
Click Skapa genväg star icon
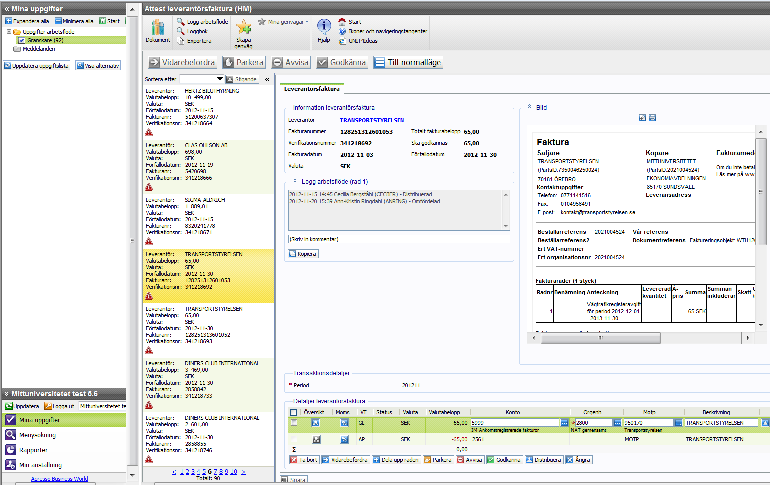[244, 27]
